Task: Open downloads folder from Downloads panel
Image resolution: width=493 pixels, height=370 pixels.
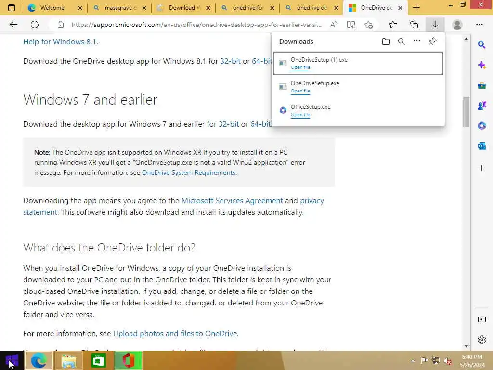Action: pos(386,41)
